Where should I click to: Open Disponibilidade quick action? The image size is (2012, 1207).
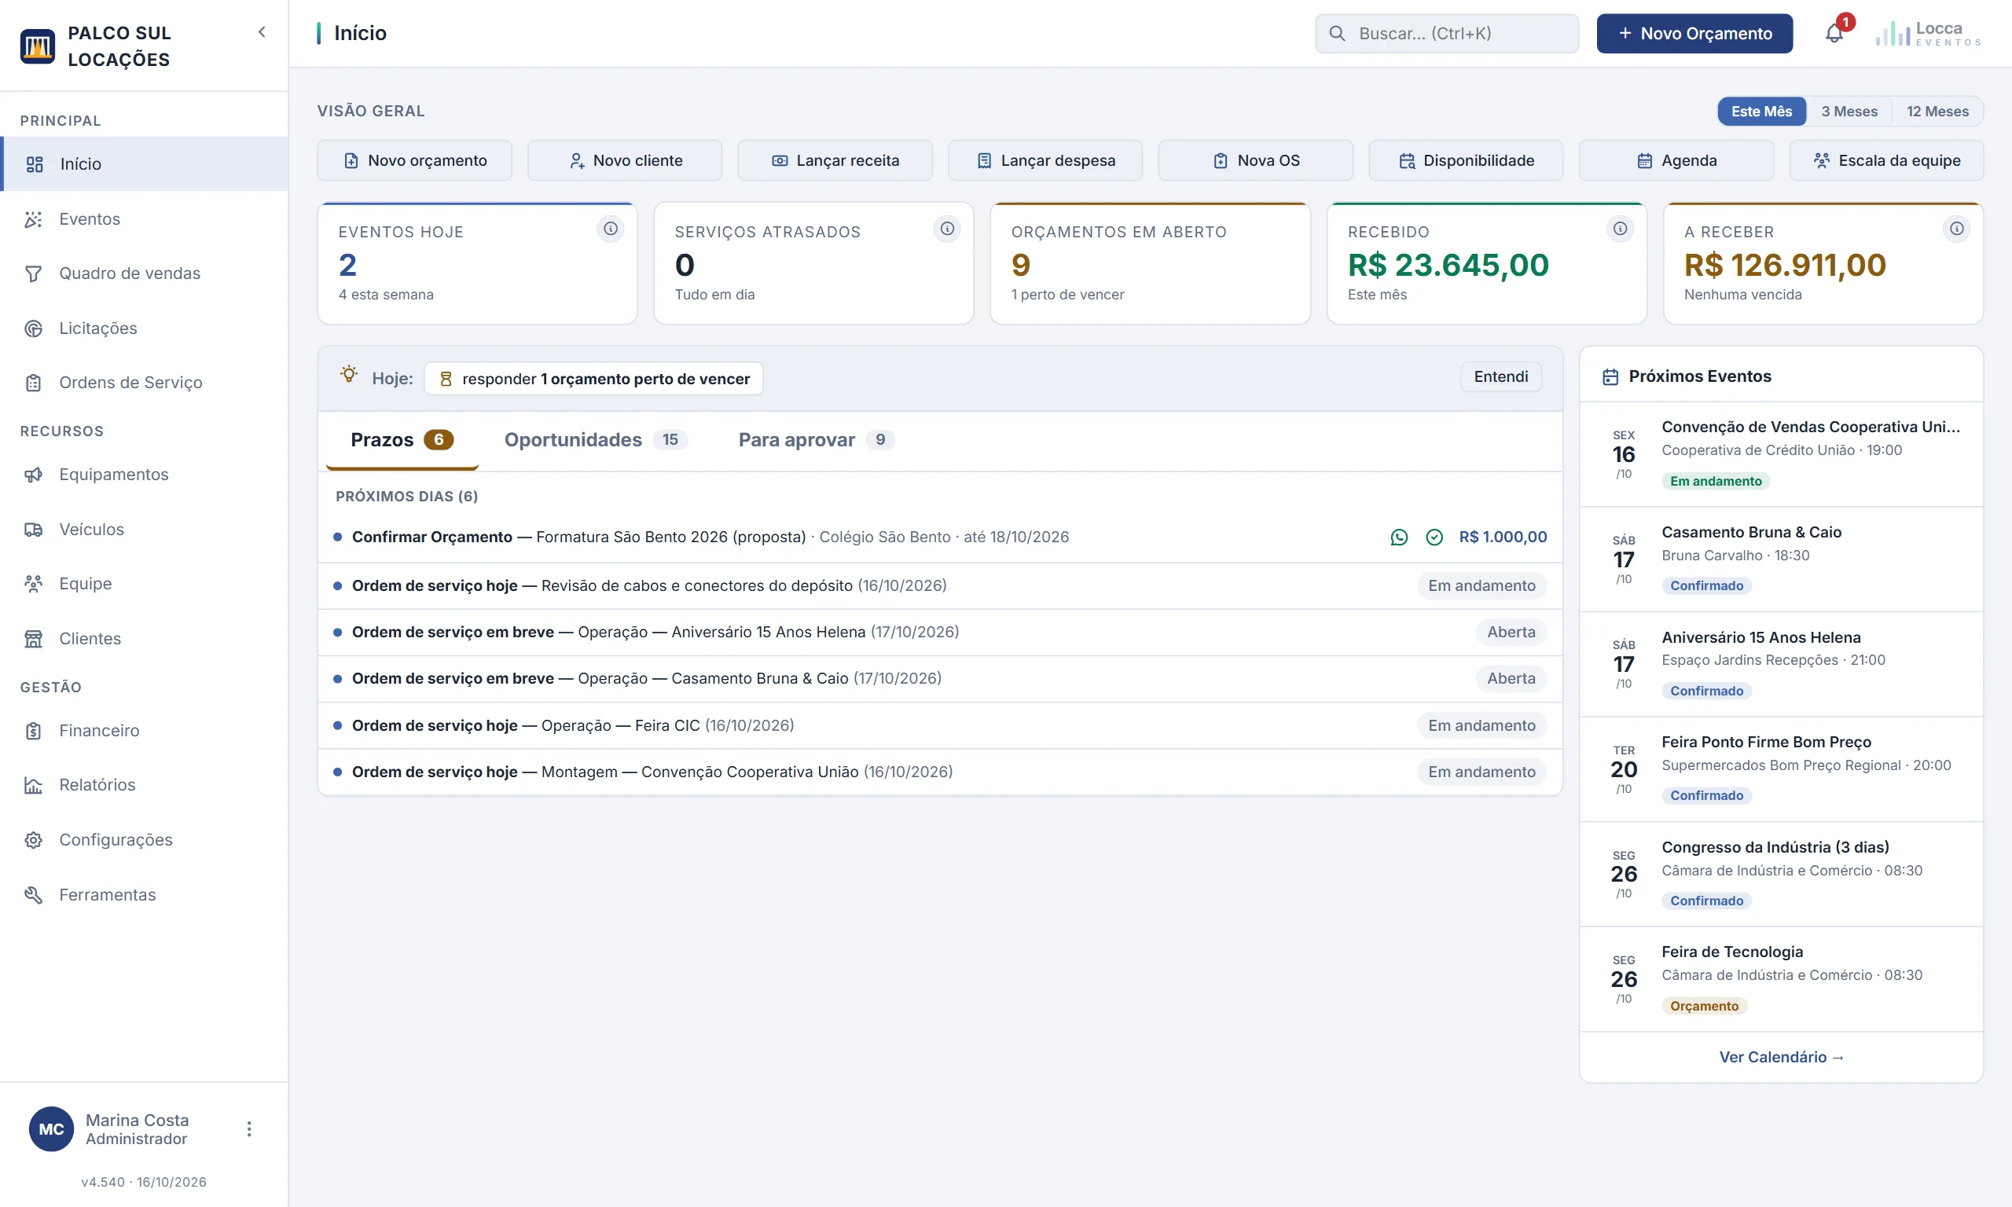click(x=1466, y=160)
